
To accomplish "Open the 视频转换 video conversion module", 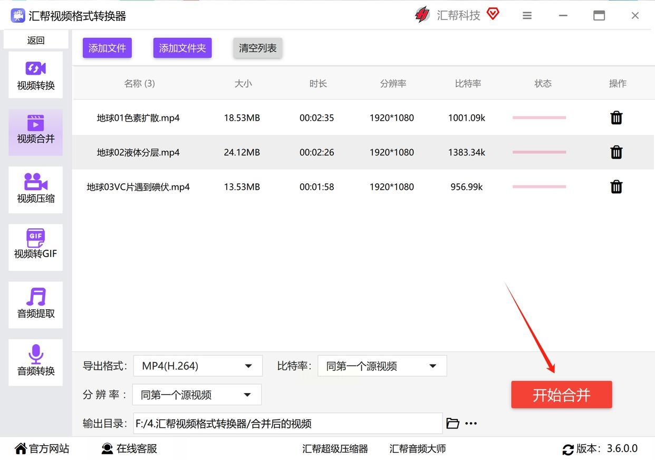I will [x=35, y=75].
